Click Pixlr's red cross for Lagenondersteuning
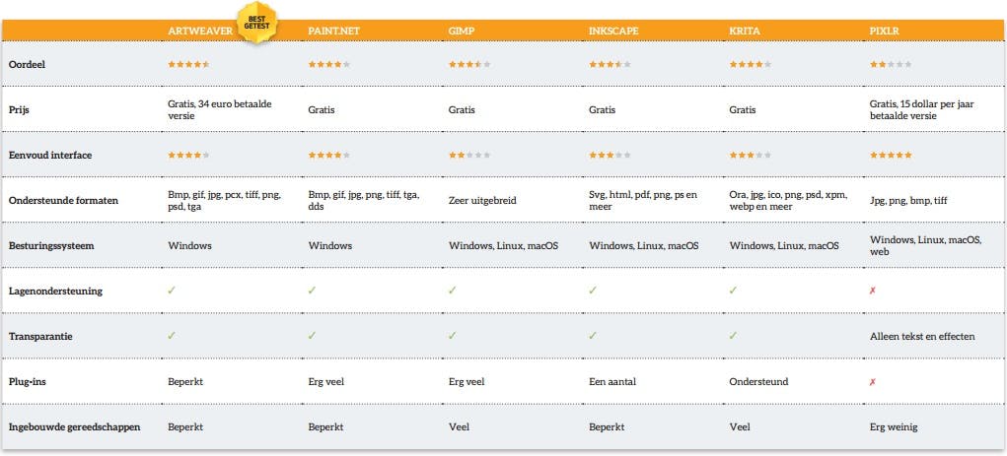 click(873, 291)
